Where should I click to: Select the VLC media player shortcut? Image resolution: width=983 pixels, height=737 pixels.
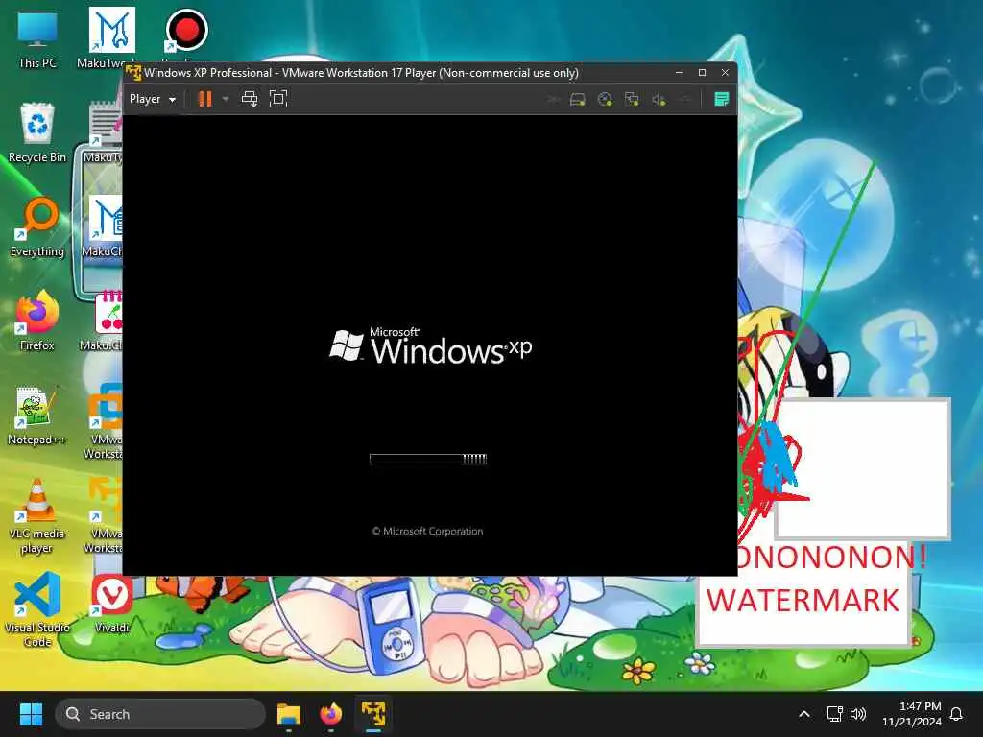(37, 515)
